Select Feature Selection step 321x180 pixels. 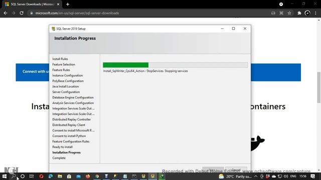coord(64,64)
